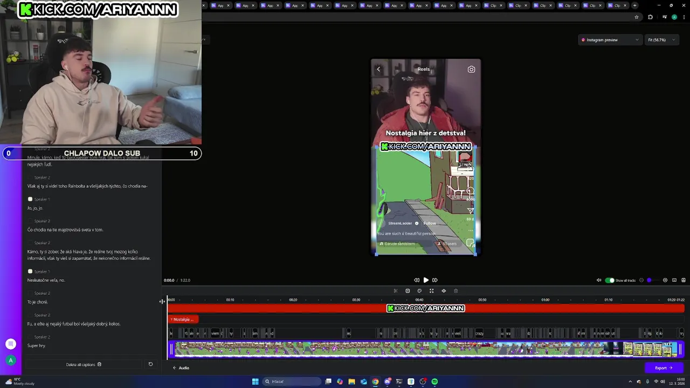
Task: Click the fit-to-frame expand icon in timeline toolbar
Action: pos(431,291)
